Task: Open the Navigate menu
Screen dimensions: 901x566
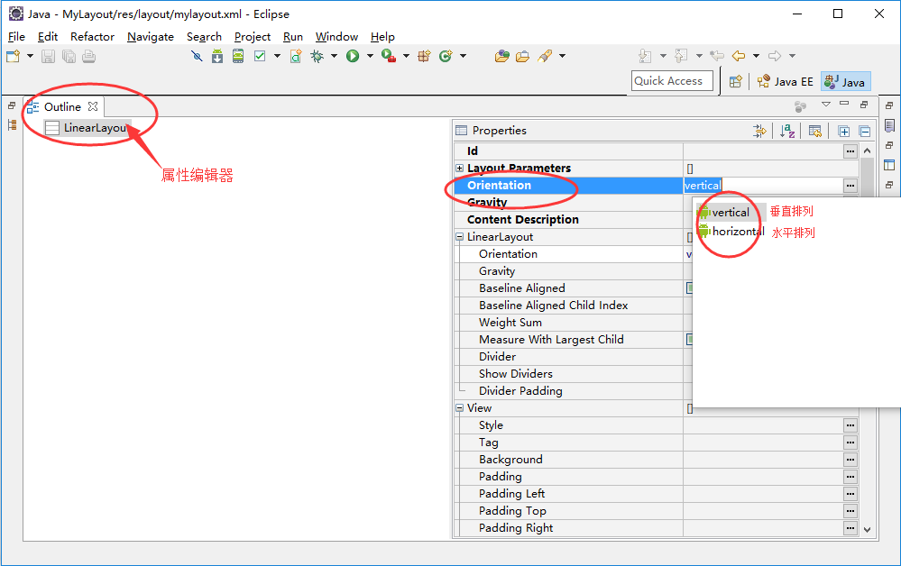Action: [151, 37]
